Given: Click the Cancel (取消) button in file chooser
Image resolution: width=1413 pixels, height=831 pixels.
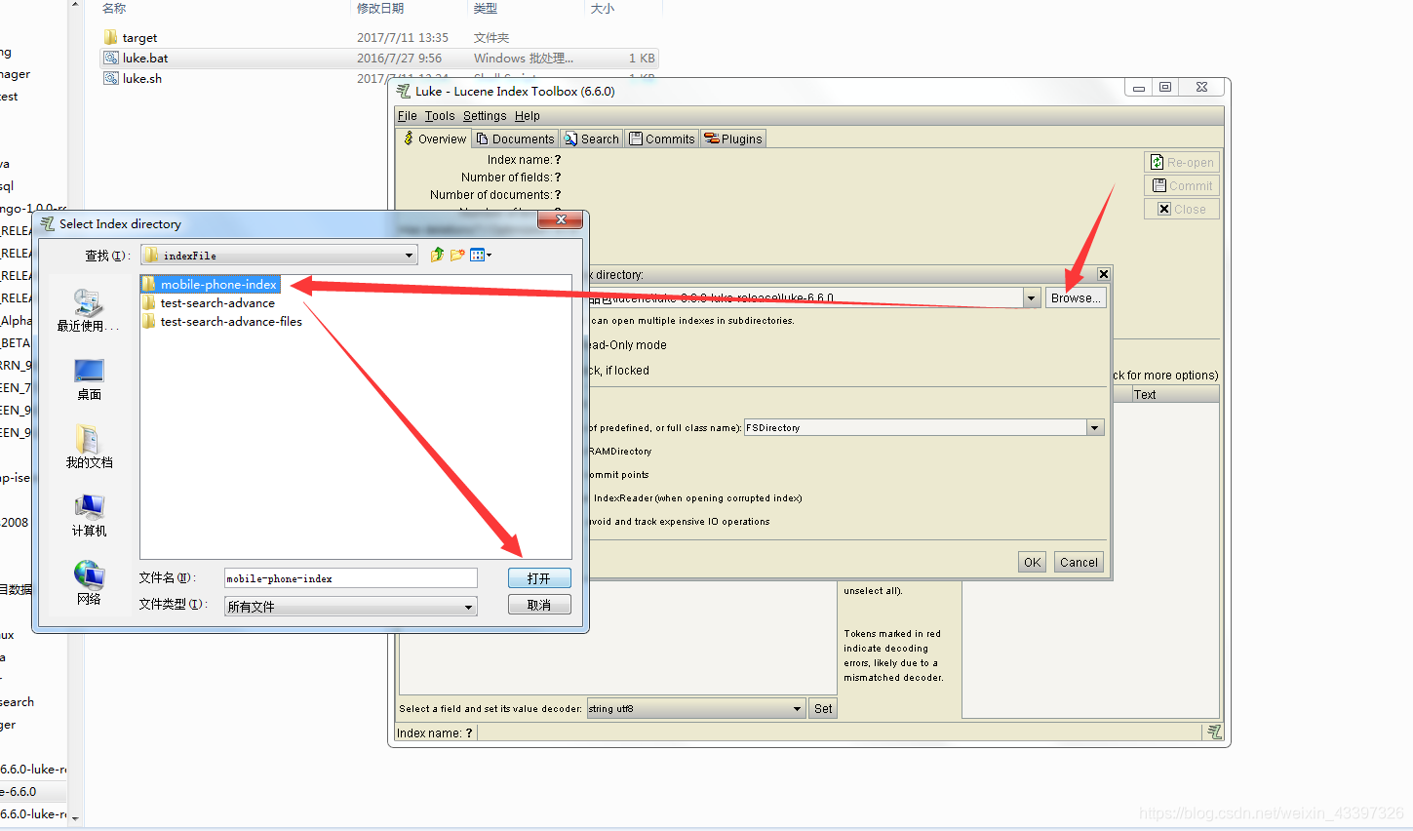Looking at the screenshot, I should click(x=539, y=605).
